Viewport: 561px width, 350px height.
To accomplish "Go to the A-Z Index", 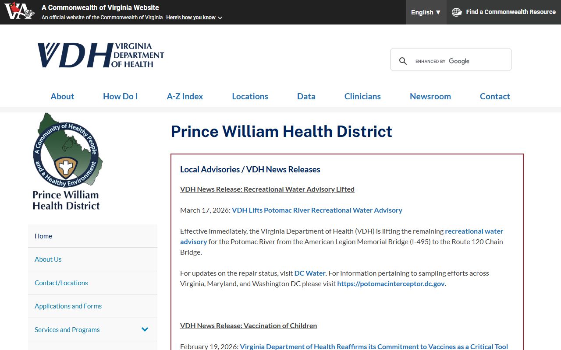I will point(185,96).
